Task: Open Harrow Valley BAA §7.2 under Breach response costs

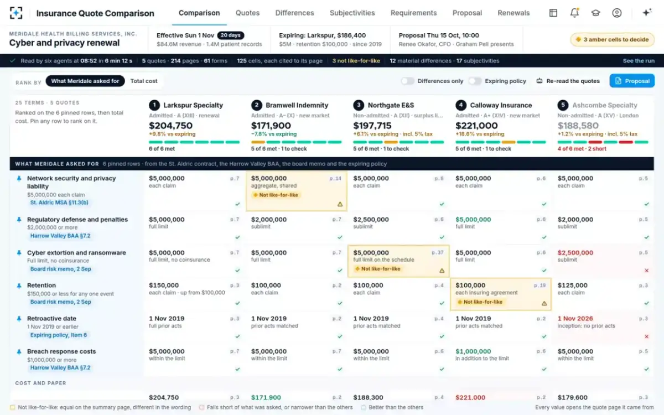Action: (60, 367)
